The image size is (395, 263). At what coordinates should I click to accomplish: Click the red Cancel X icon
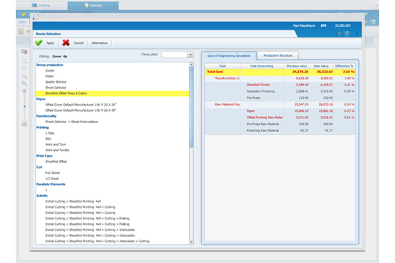coord(66,43)
